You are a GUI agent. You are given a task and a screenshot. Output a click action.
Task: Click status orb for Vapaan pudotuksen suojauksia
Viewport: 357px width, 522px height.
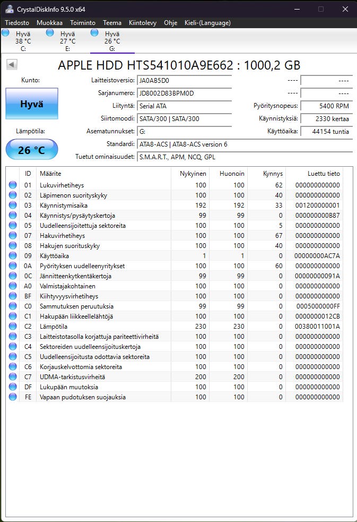pos(12,397)
